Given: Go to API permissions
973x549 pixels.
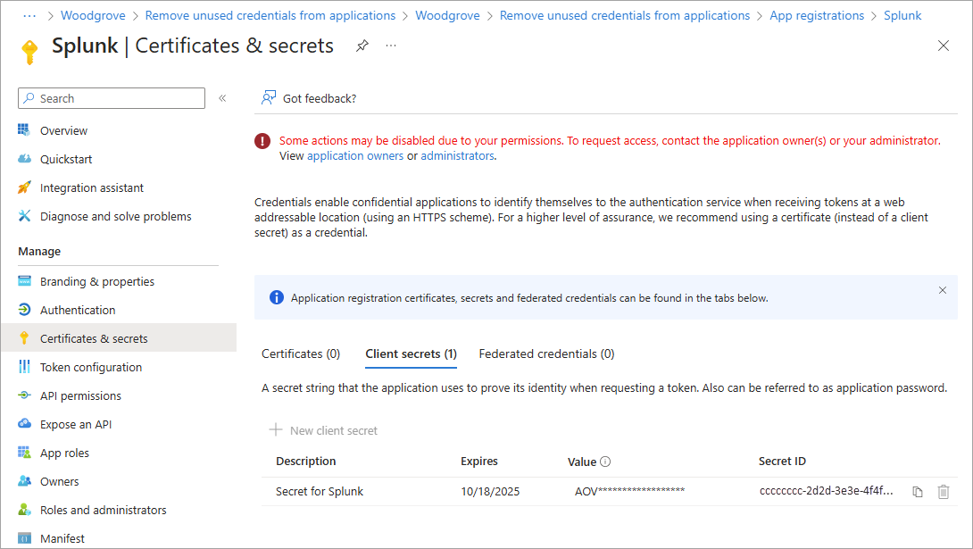Looking at the screenshot, I should [80, 395].
